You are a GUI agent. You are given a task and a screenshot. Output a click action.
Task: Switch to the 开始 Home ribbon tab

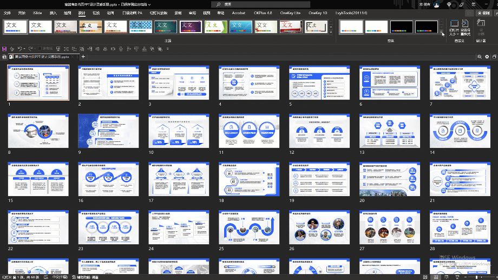(22, 13)
